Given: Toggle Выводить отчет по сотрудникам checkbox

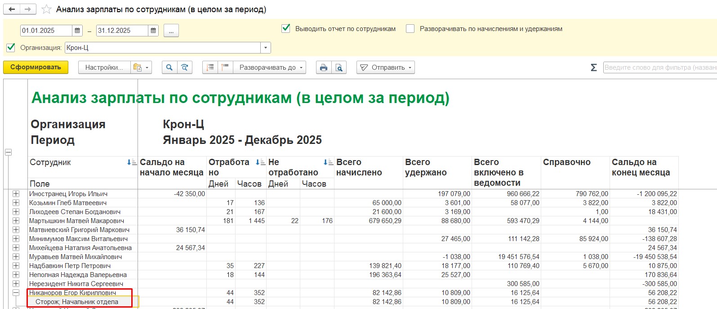Looking at the screenshot, I should [285, 28].
